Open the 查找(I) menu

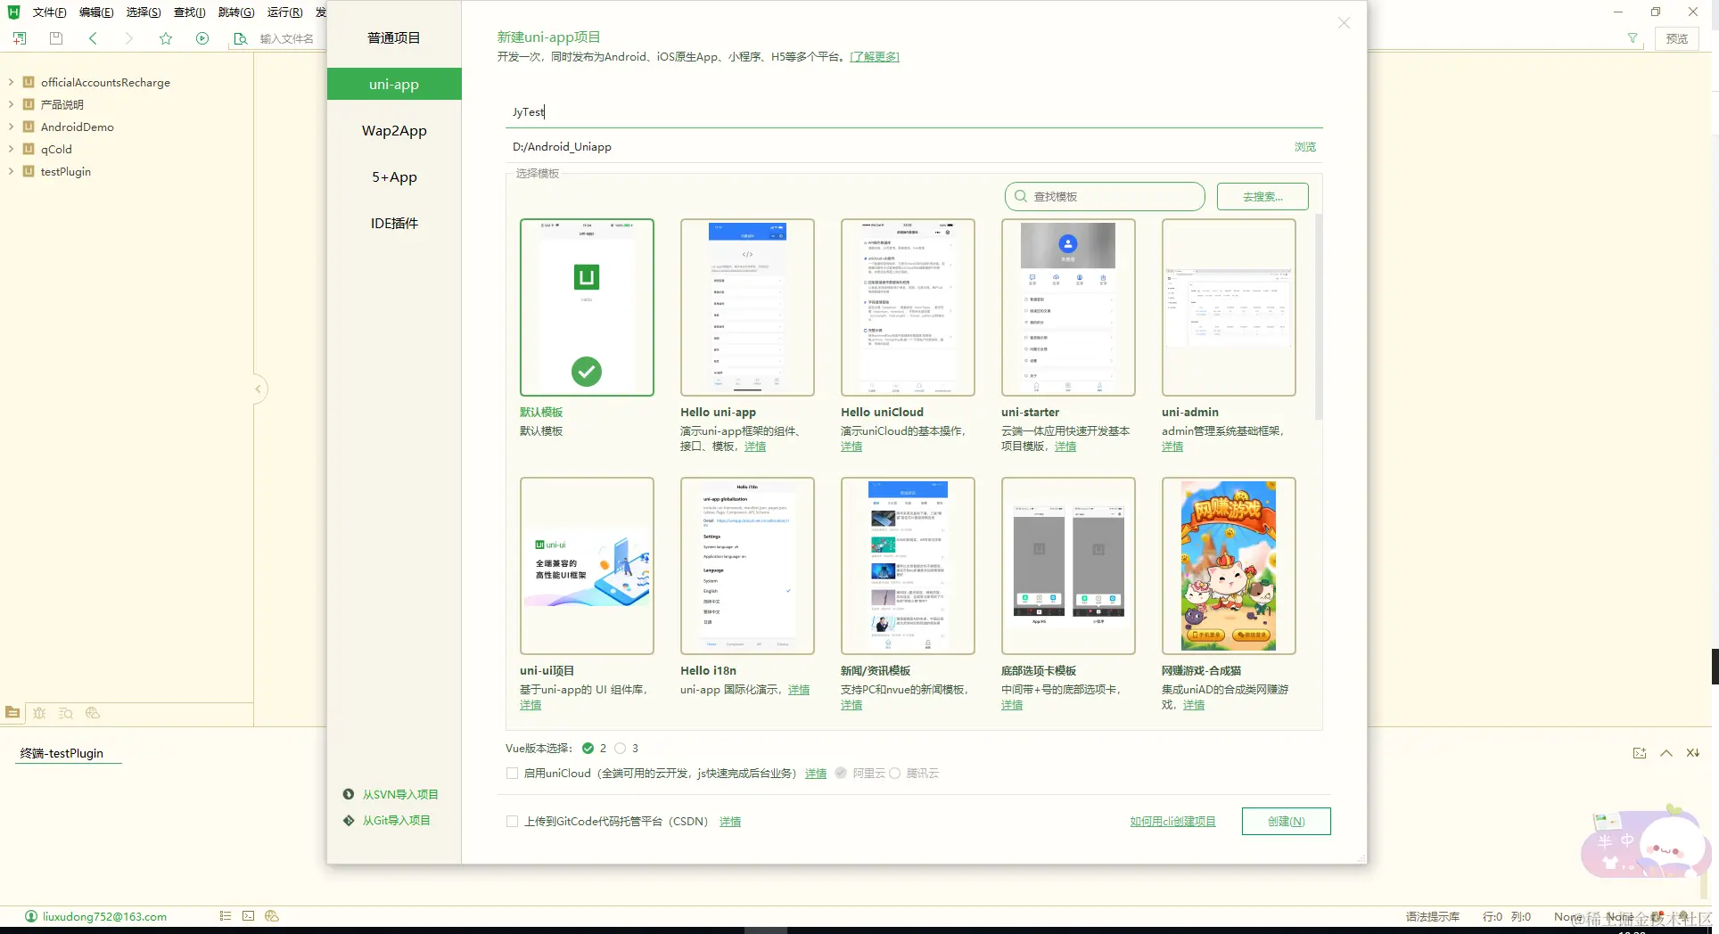point(189,12)
